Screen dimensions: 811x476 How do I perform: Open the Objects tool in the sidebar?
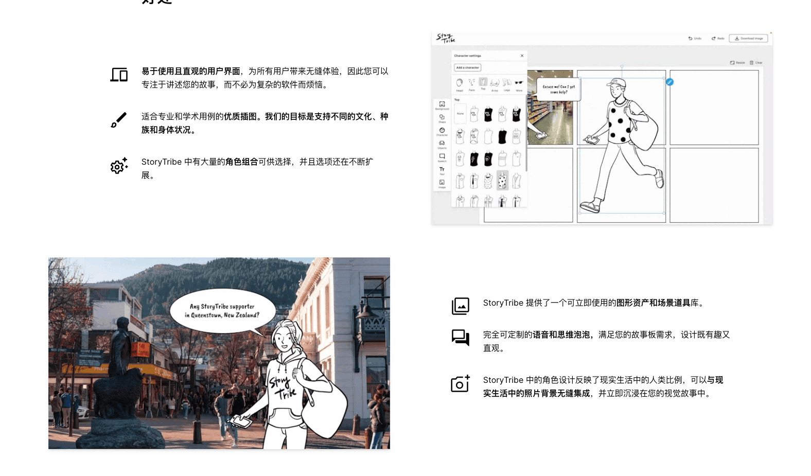[x=442, y=145]
